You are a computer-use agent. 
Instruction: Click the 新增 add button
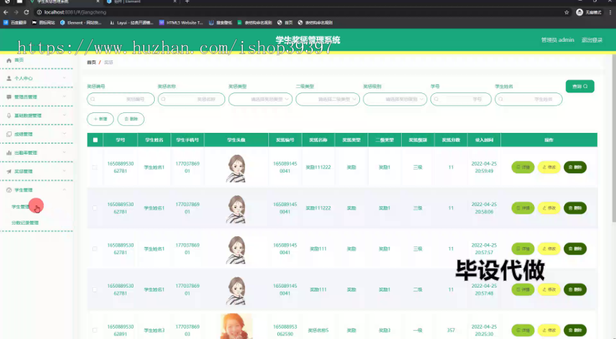[x=100, y=118]
